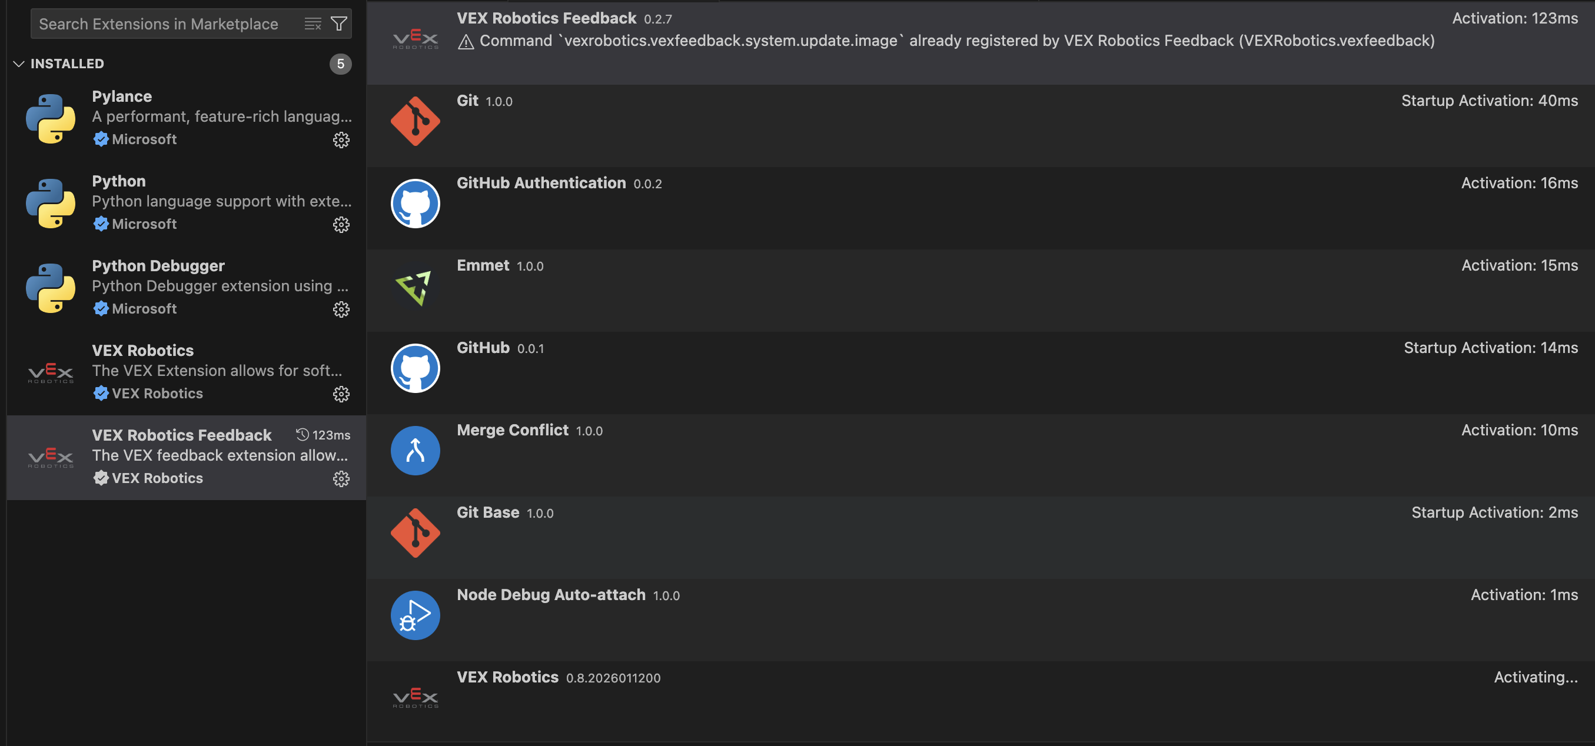Click the Node Debug Auto-attach icon
Image resolution: width=1595 pixels, height=746 pixels.
416,615
